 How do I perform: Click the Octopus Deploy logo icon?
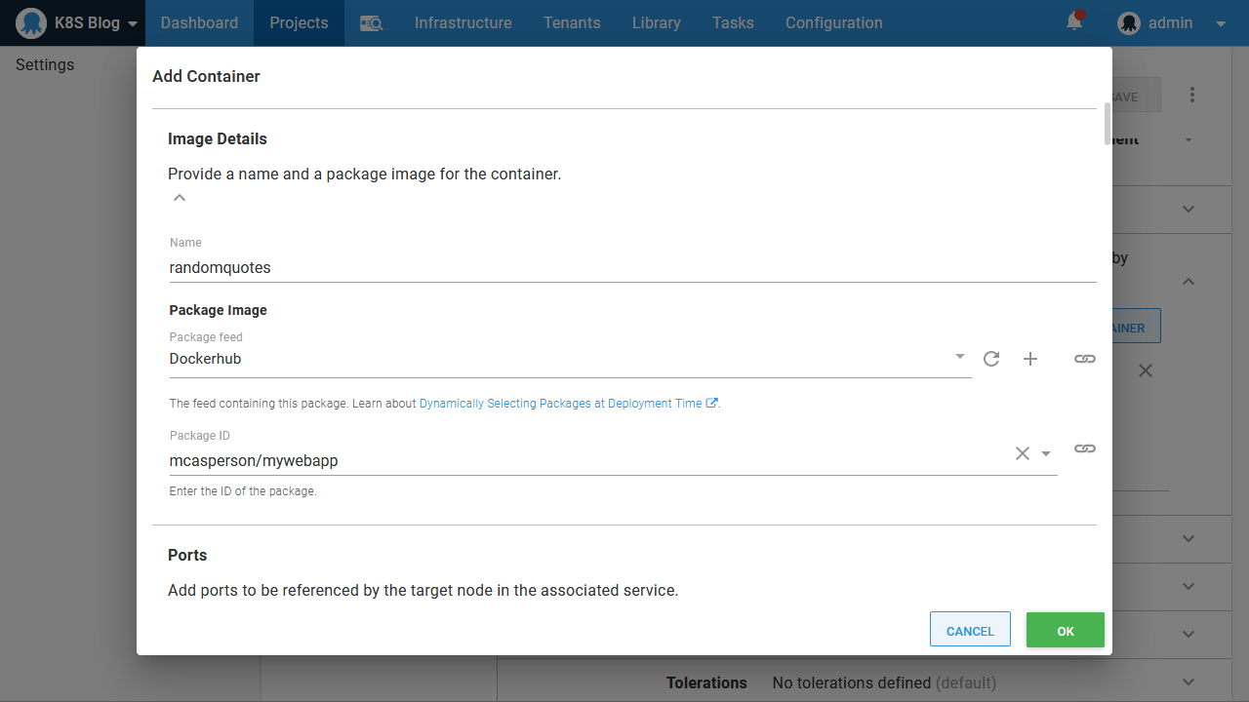coord(31,22)
